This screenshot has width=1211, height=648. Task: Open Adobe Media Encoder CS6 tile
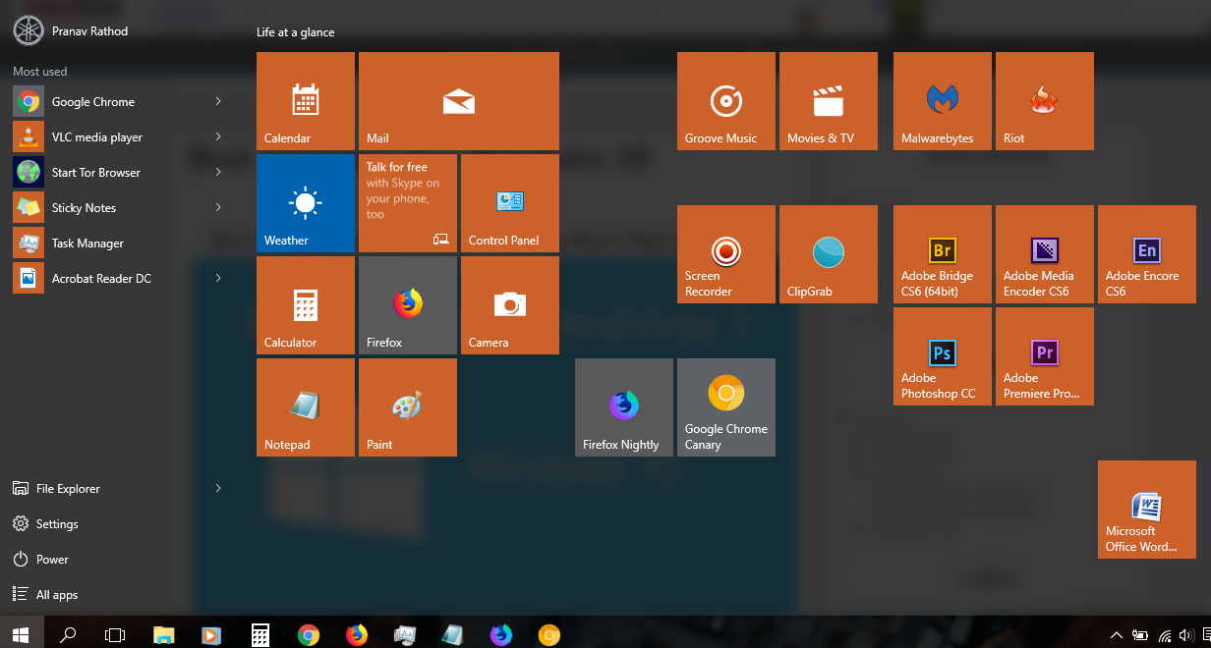1045,254
